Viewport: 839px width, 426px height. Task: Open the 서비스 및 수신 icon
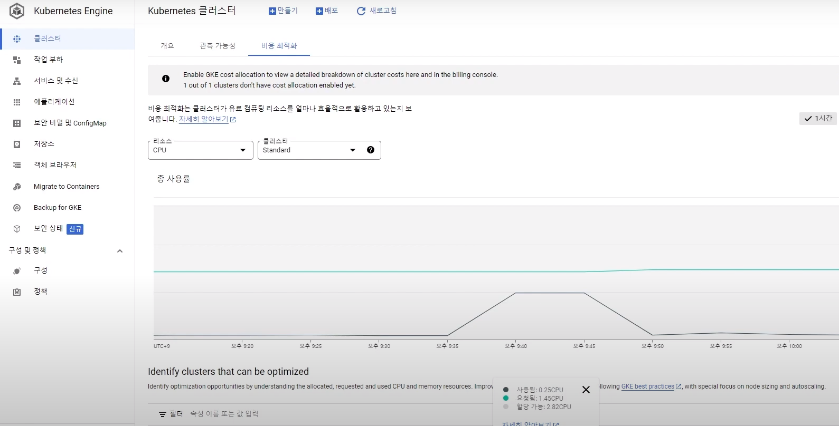(17, 81)
